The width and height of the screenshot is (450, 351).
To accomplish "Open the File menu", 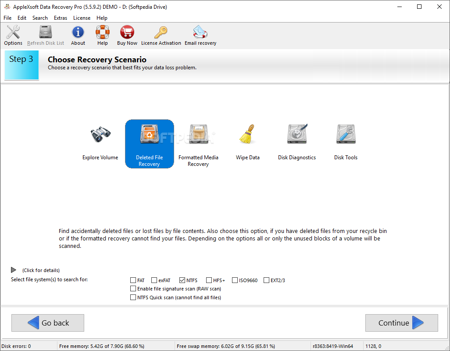I will point(7,18).
